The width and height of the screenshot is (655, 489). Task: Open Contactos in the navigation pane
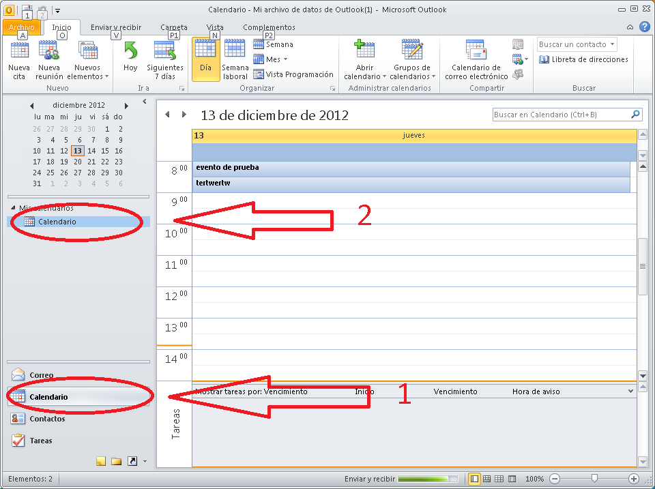[x=78, y=419]
